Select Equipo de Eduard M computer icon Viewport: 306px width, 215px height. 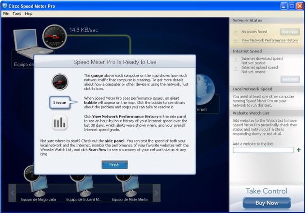tap(85, 186)
